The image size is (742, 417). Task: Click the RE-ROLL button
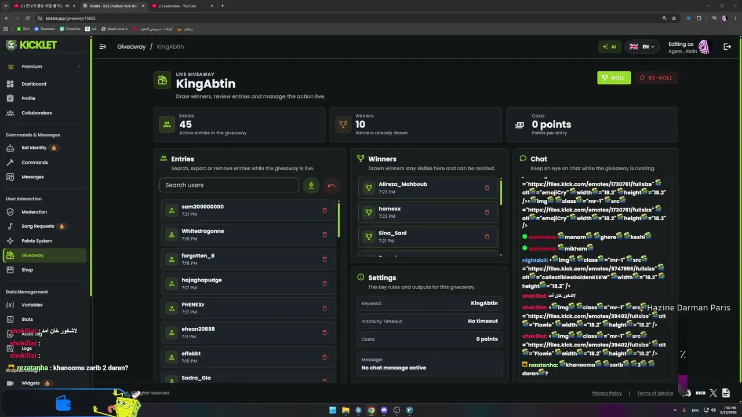click(656, 78)
